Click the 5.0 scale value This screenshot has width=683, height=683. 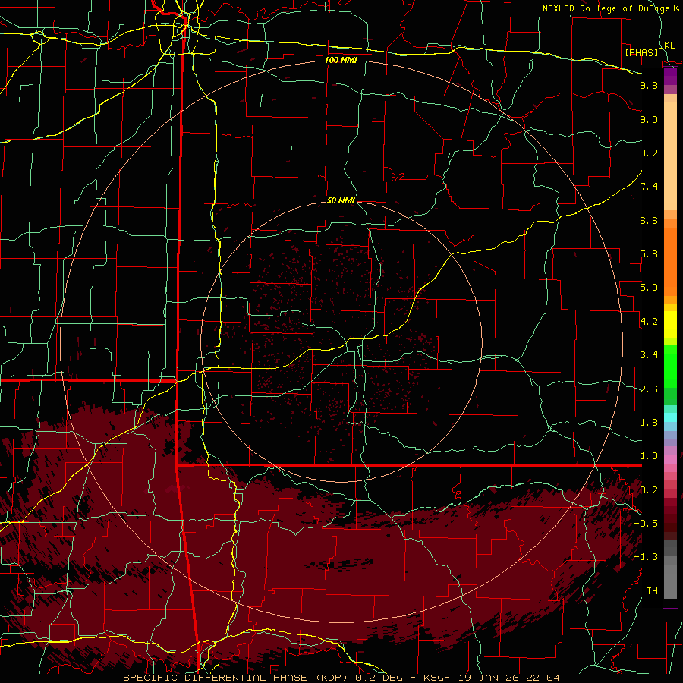click(649, 288)
